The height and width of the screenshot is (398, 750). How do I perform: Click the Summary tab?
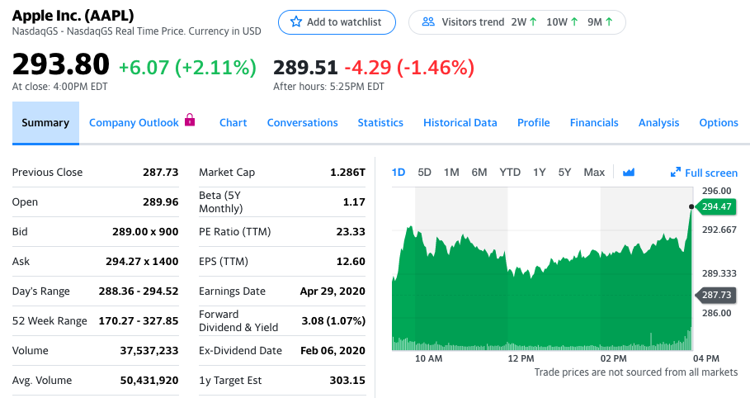coord(45,123)
